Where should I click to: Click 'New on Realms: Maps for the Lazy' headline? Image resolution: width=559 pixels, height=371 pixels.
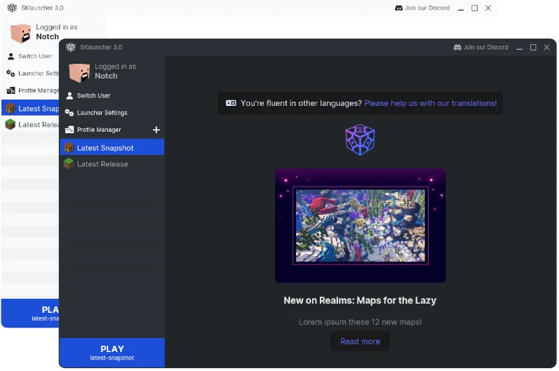click(360, 300)
